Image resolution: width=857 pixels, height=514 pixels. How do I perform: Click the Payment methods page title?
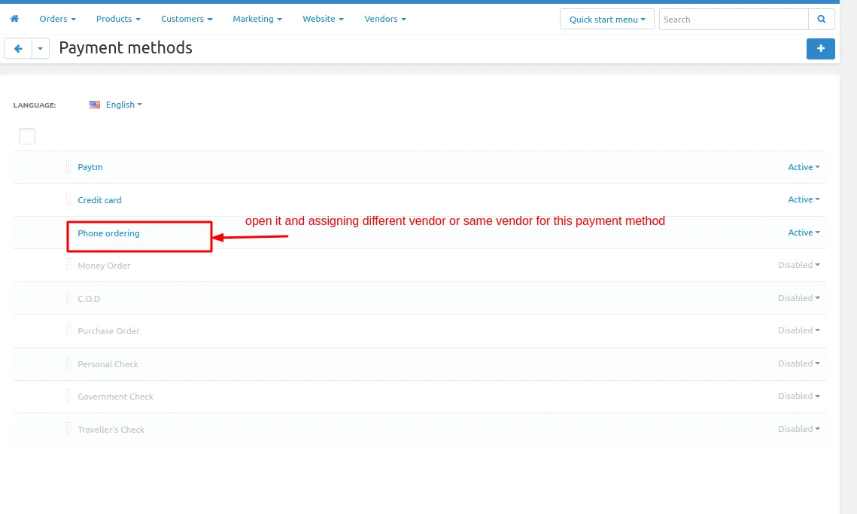pyautogui.click(x=126, y=47)
